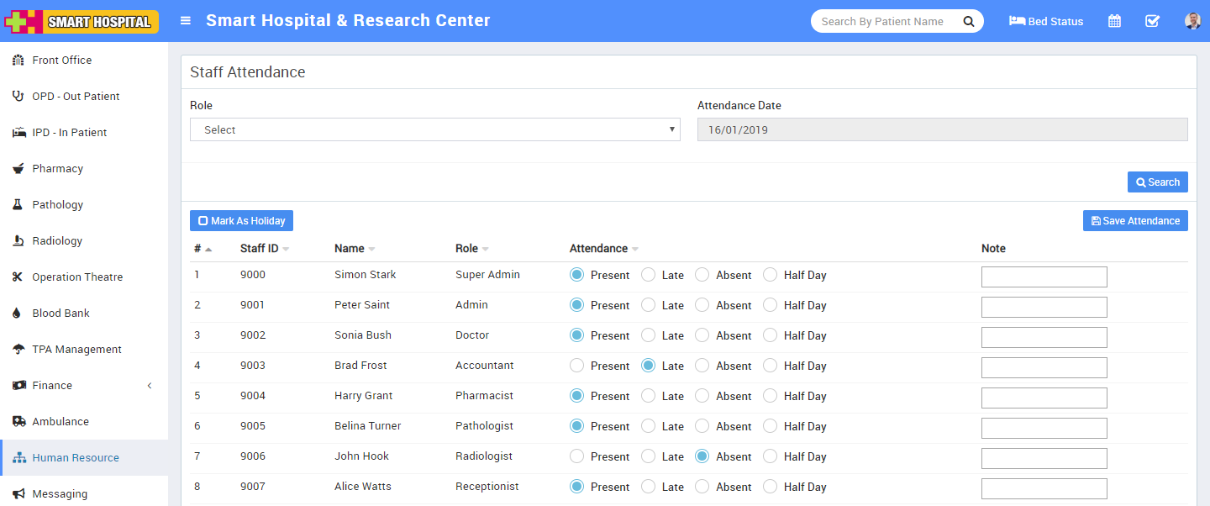Click the blue Search button
This screenshot has height=506, width=1210.
(1157, 182)
